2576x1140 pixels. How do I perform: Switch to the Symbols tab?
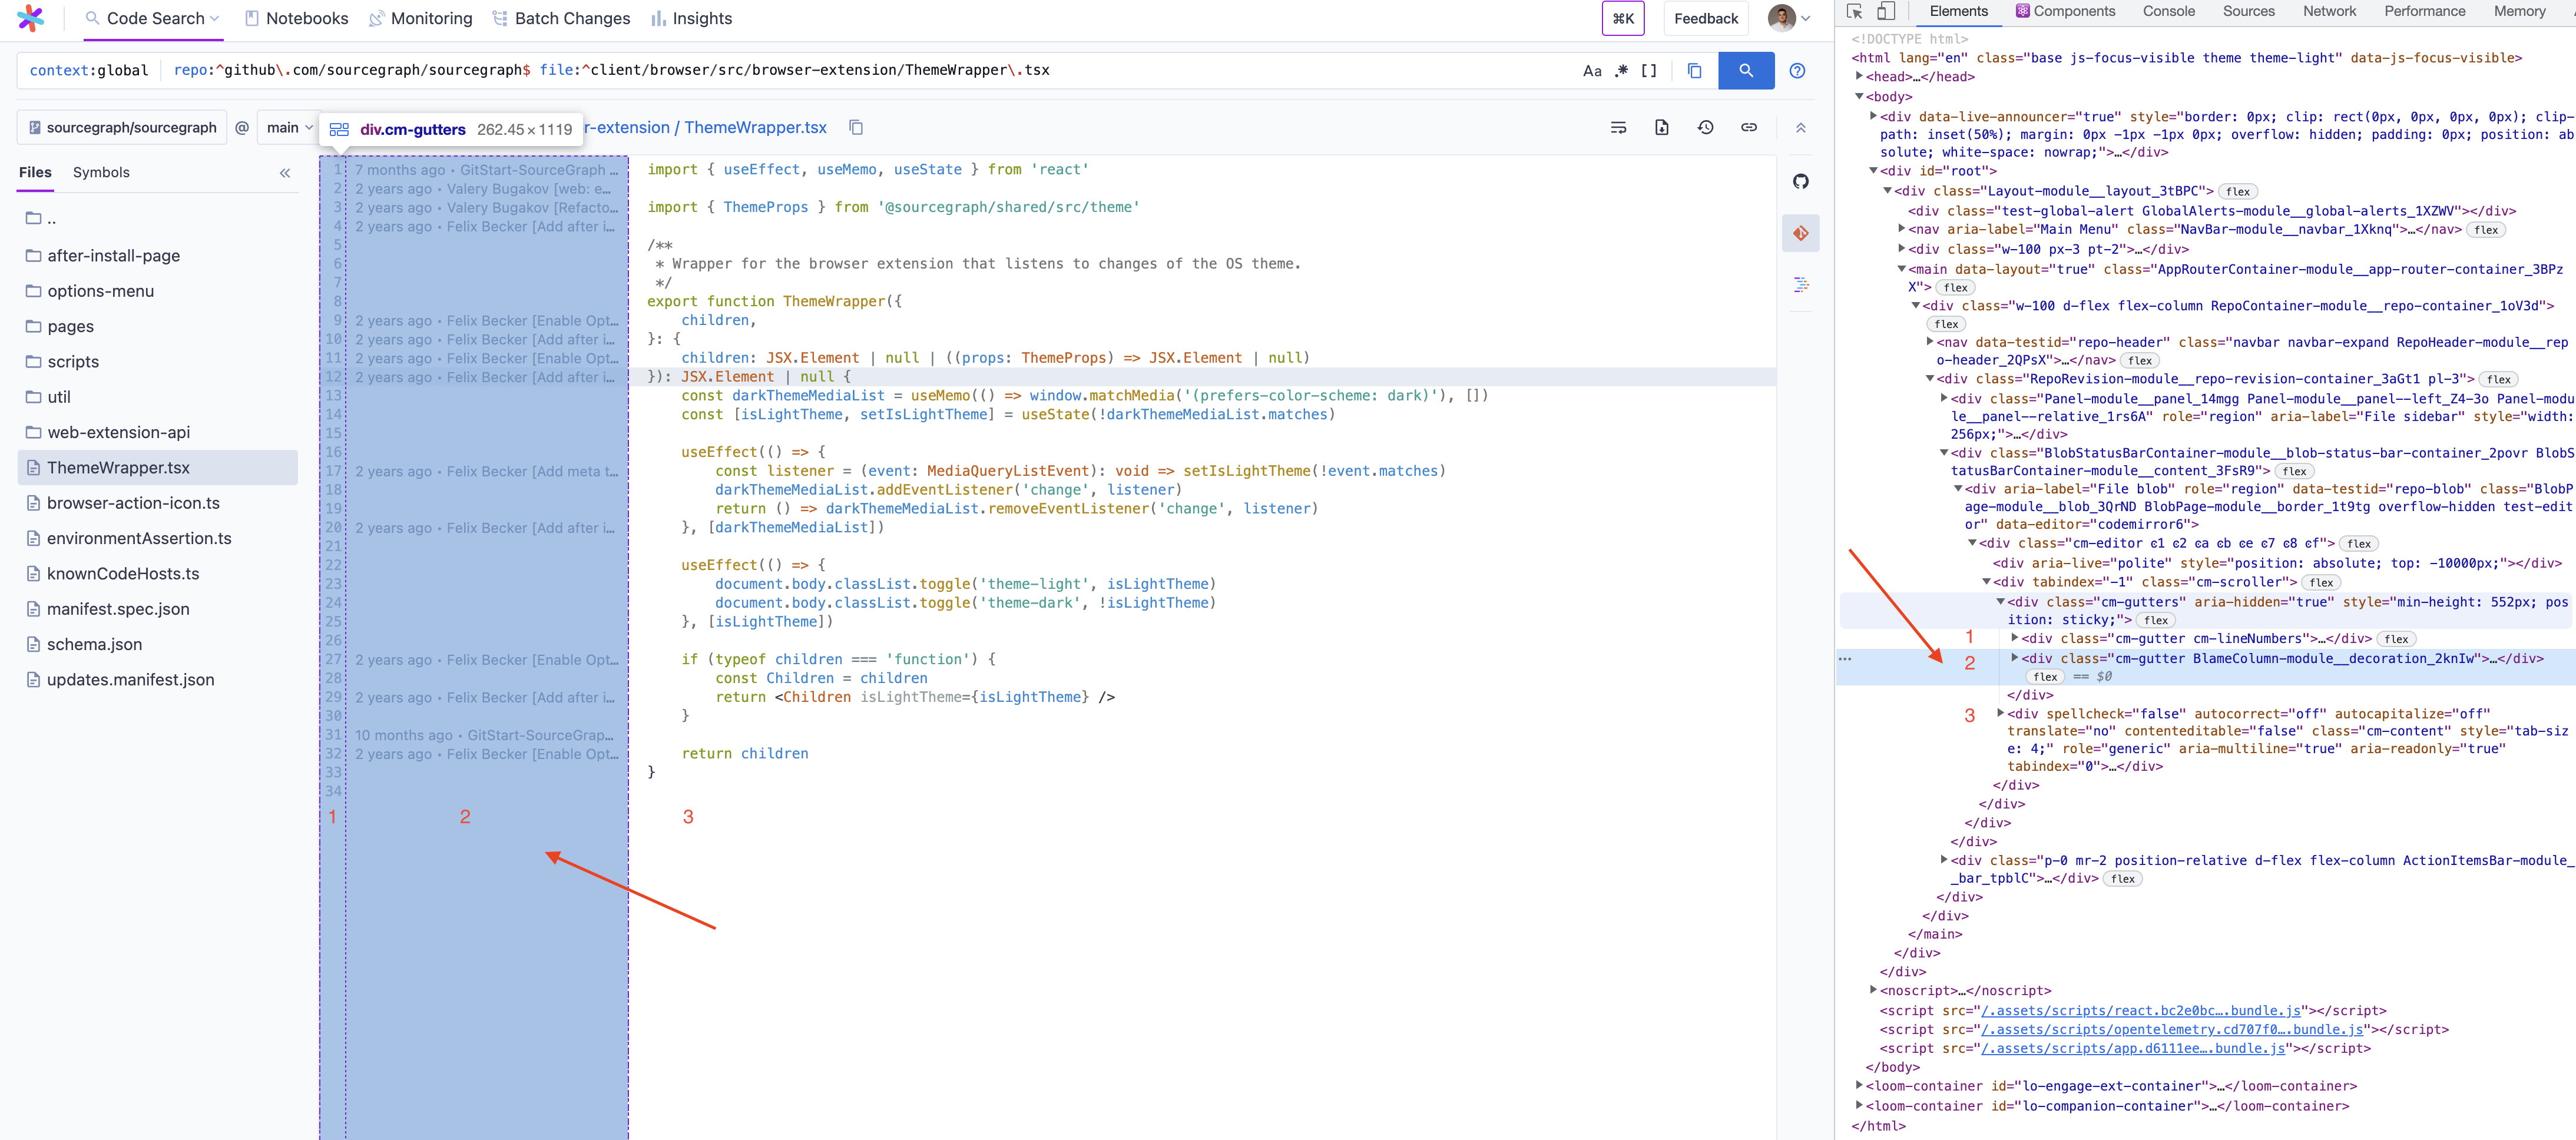click(101, 172)
